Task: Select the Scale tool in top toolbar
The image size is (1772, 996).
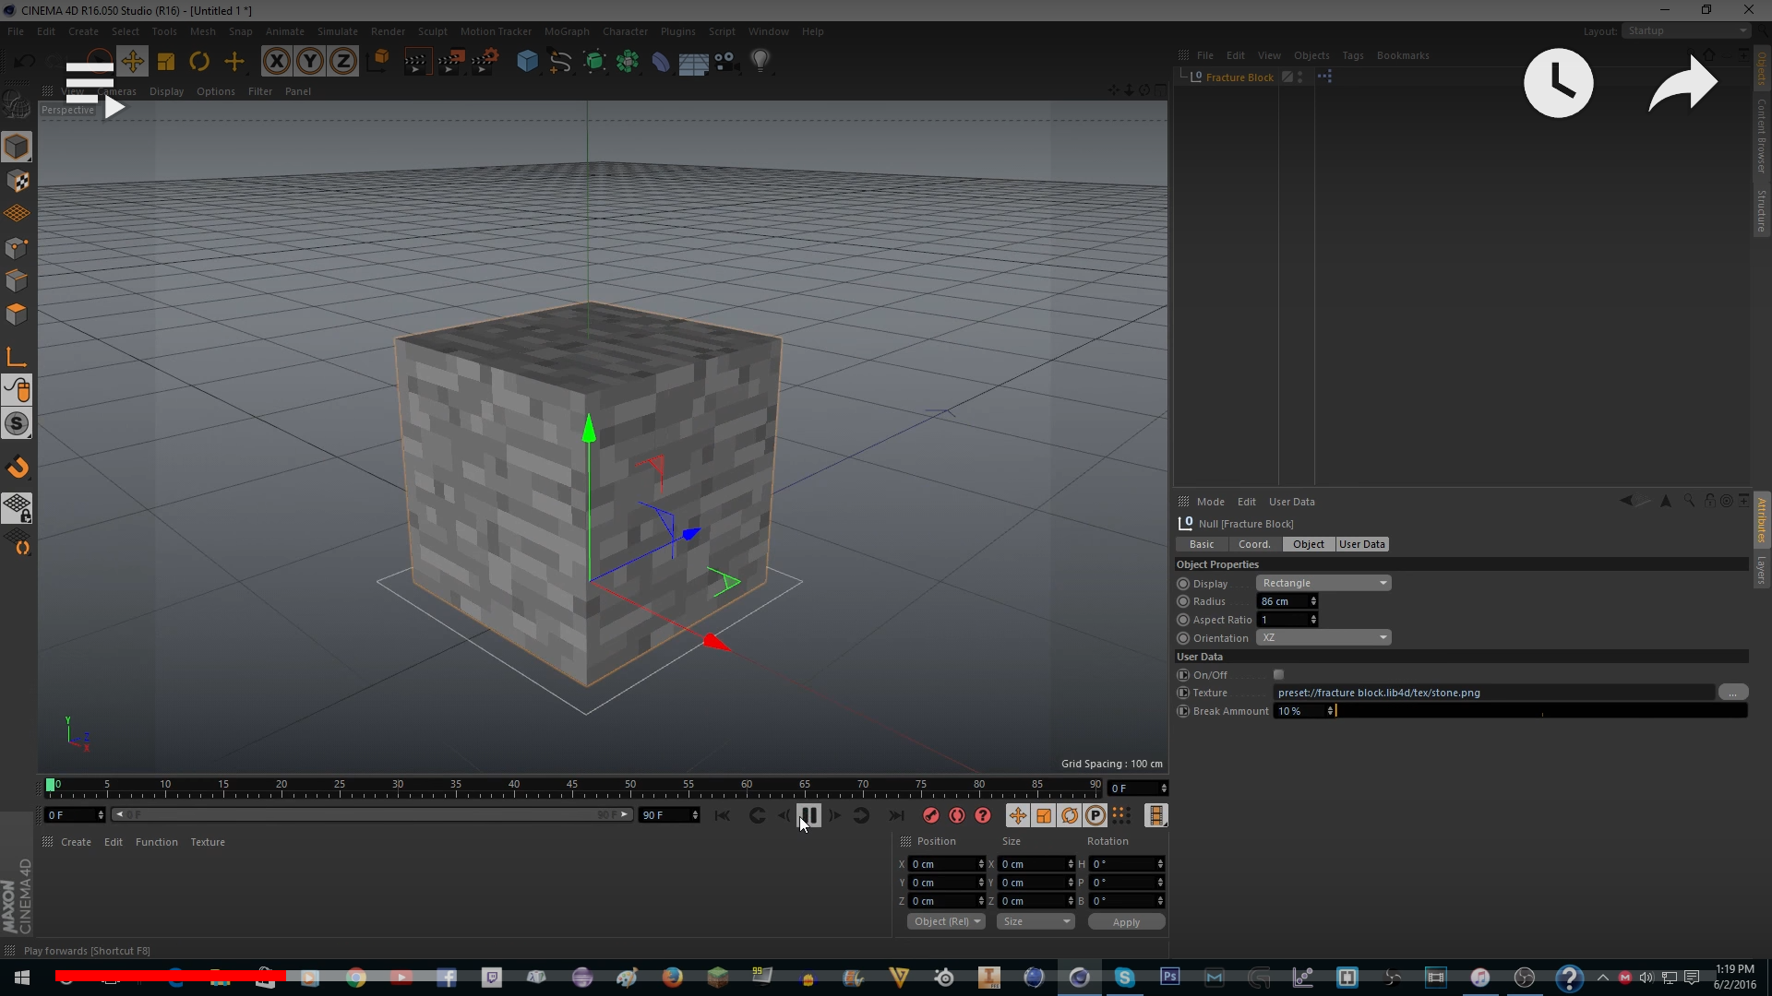Action: tap(166, 62)
